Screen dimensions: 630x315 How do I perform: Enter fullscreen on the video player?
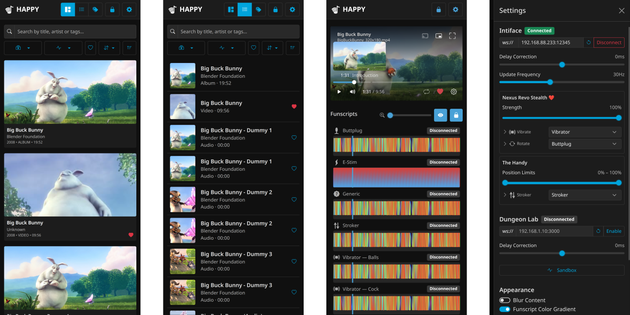point(452,35)
